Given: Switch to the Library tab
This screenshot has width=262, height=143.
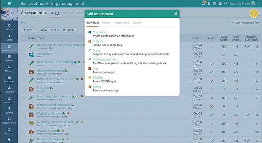Looking at the screenshot, I should [137, 23].
